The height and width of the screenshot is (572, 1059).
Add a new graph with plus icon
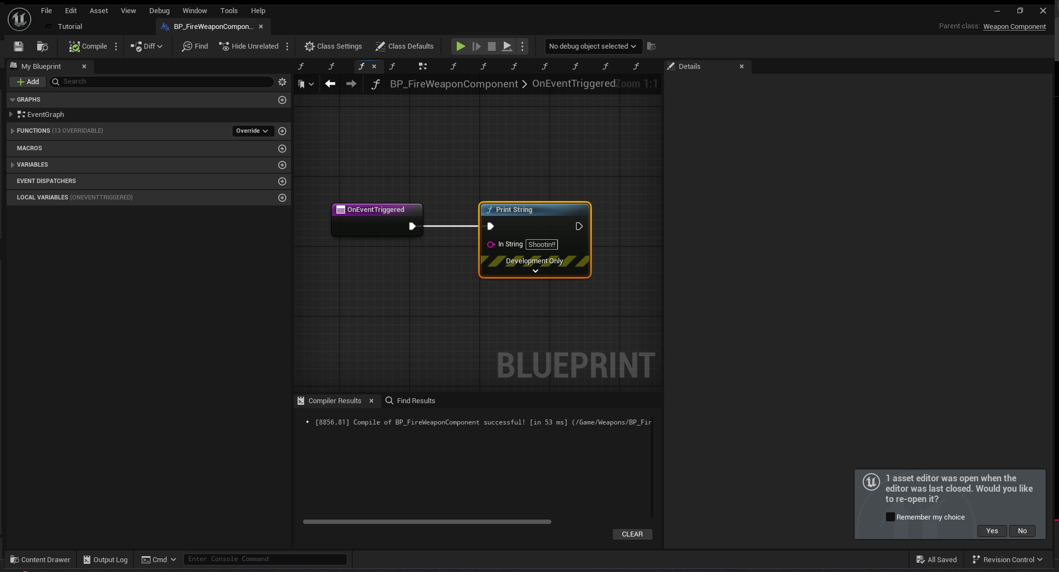click(282, 100)
